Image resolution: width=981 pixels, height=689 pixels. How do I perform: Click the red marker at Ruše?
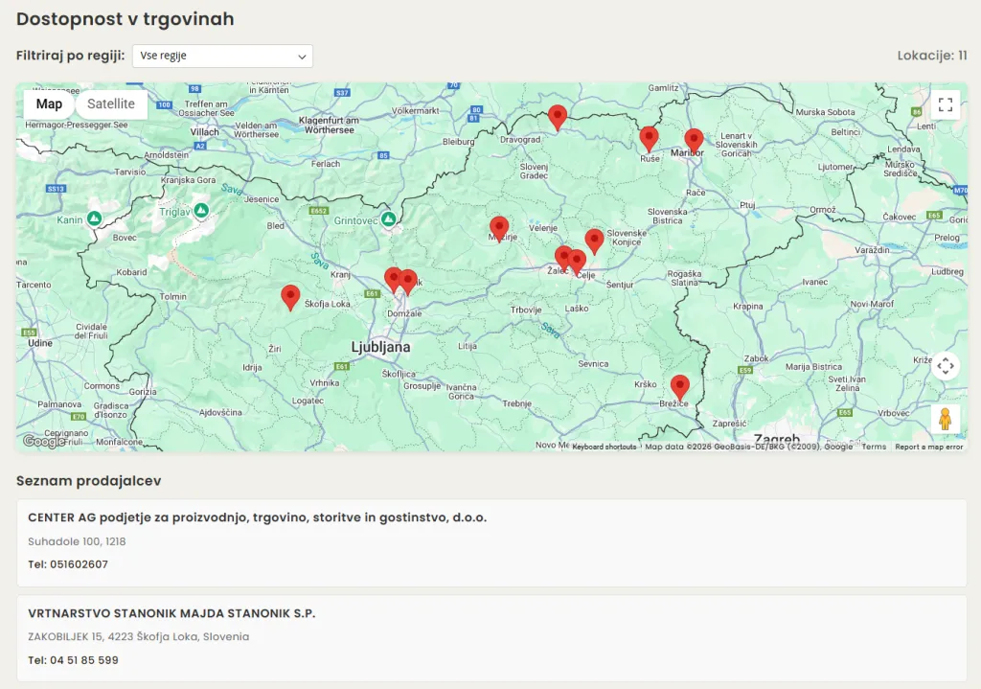click(x=649, y=139)
